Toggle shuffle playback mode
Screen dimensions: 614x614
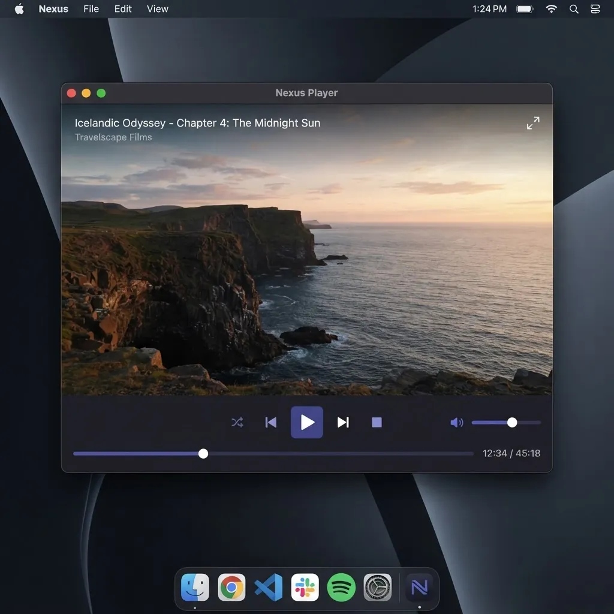click(x=237, y=422)
